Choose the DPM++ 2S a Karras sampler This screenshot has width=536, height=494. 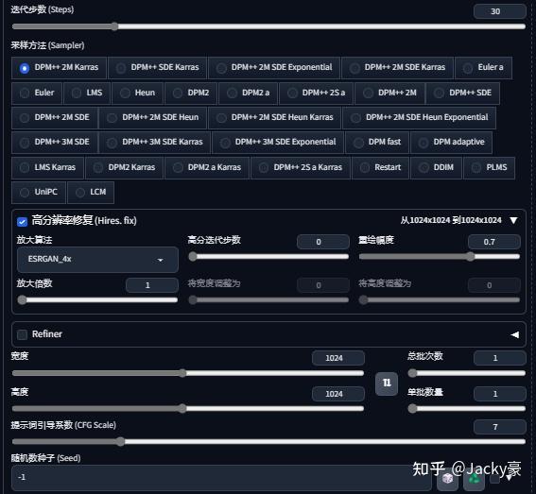[x=300, y=168]
